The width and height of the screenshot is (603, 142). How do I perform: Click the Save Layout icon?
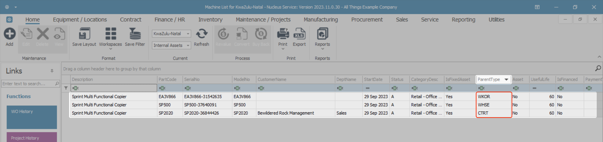click(x=84, y=34)
